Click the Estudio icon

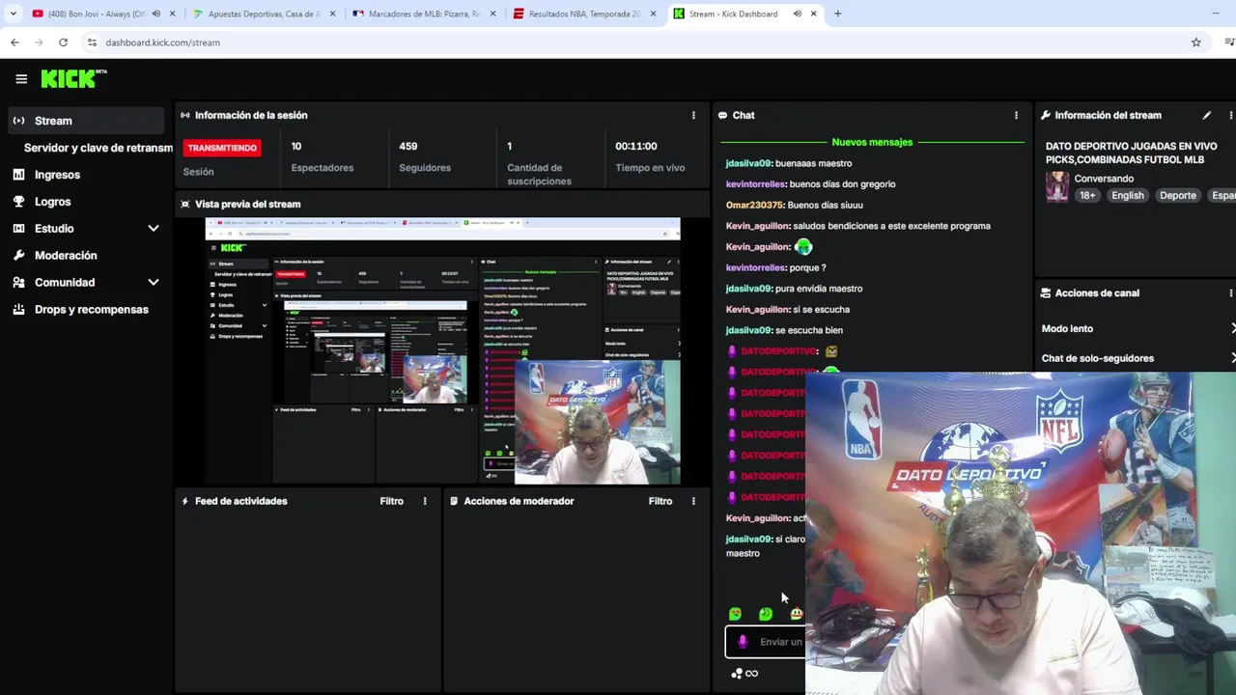coord(18,229)
